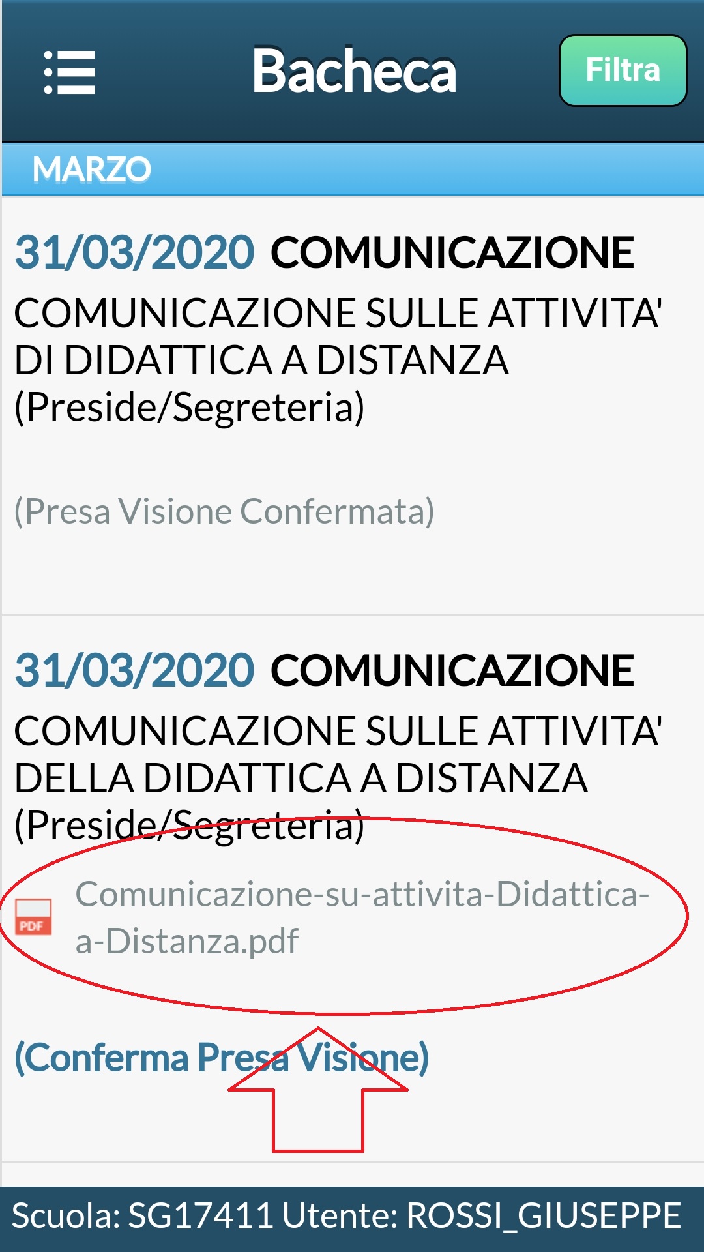Open first COMUNICAZIONE heading entry
The height and width of the screenshot is (1252, 704).
[452, 252]
